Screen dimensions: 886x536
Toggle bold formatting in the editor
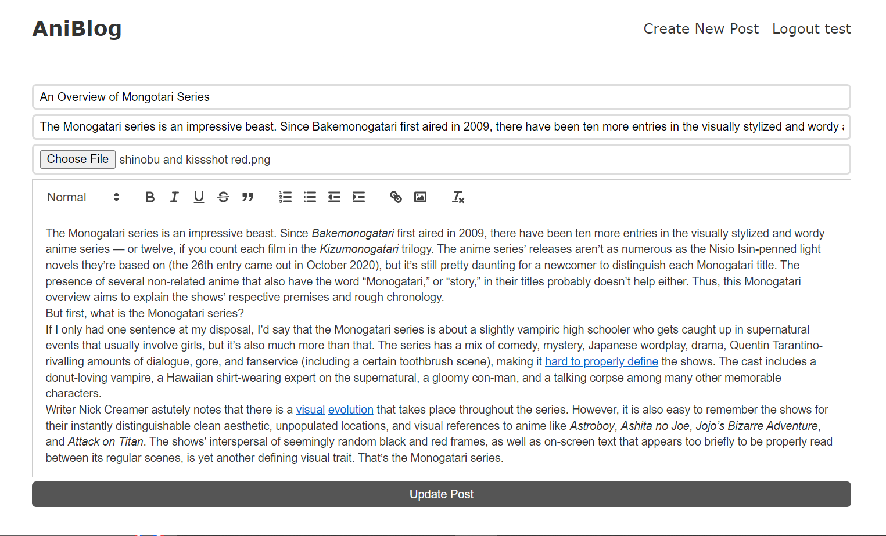point(150,197)
